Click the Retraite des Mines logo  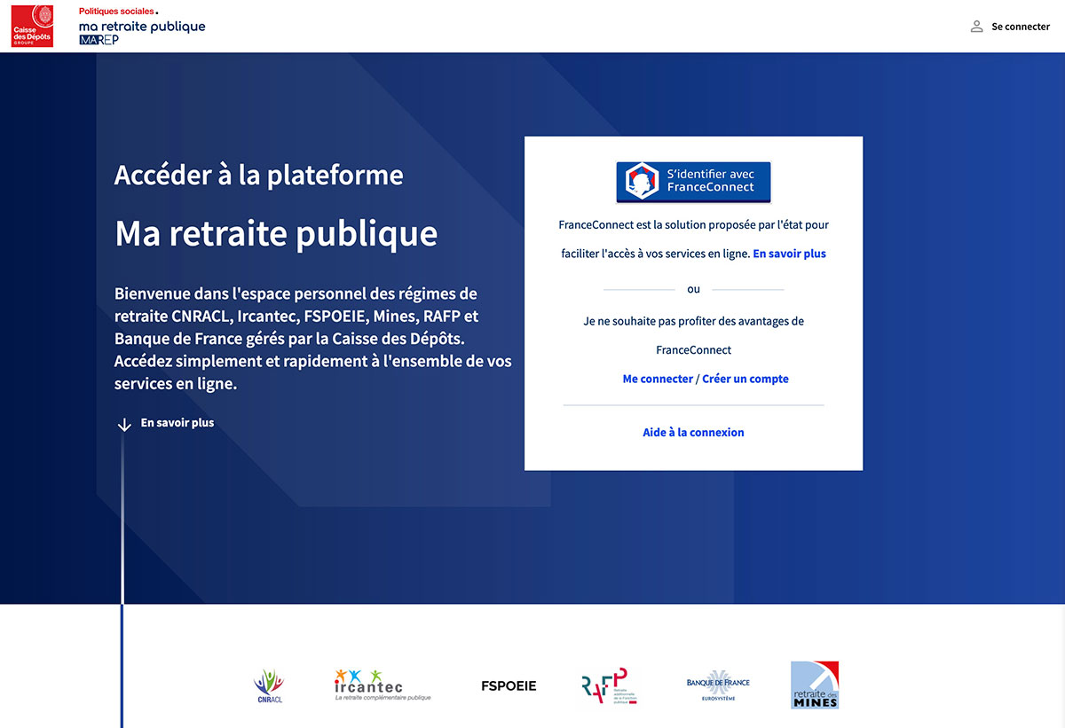coord(815,685)
